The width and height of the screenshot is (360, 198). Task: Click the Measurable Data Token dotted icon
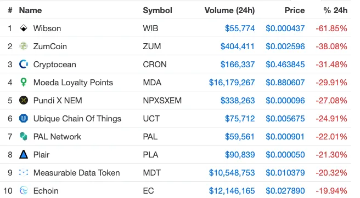[x=24, y=172]
